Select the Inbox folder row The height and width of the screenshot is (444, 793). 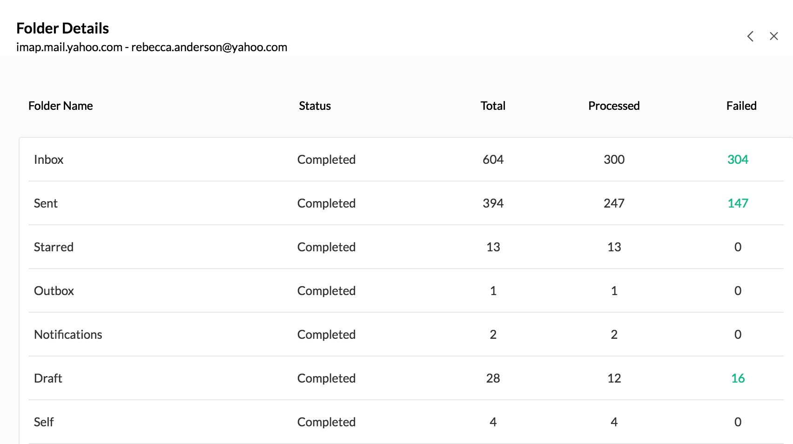coord(48,160)
